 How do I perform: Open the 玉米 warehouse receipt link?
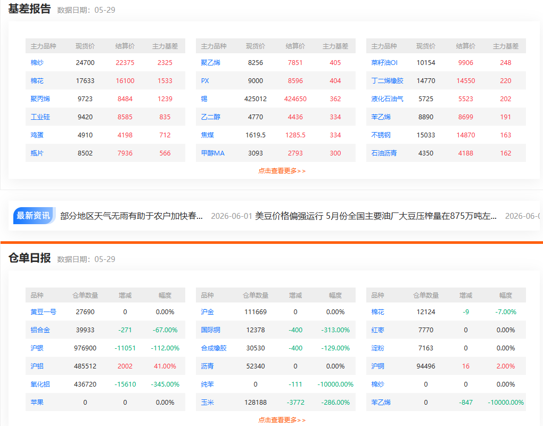[x=208, y=403]
